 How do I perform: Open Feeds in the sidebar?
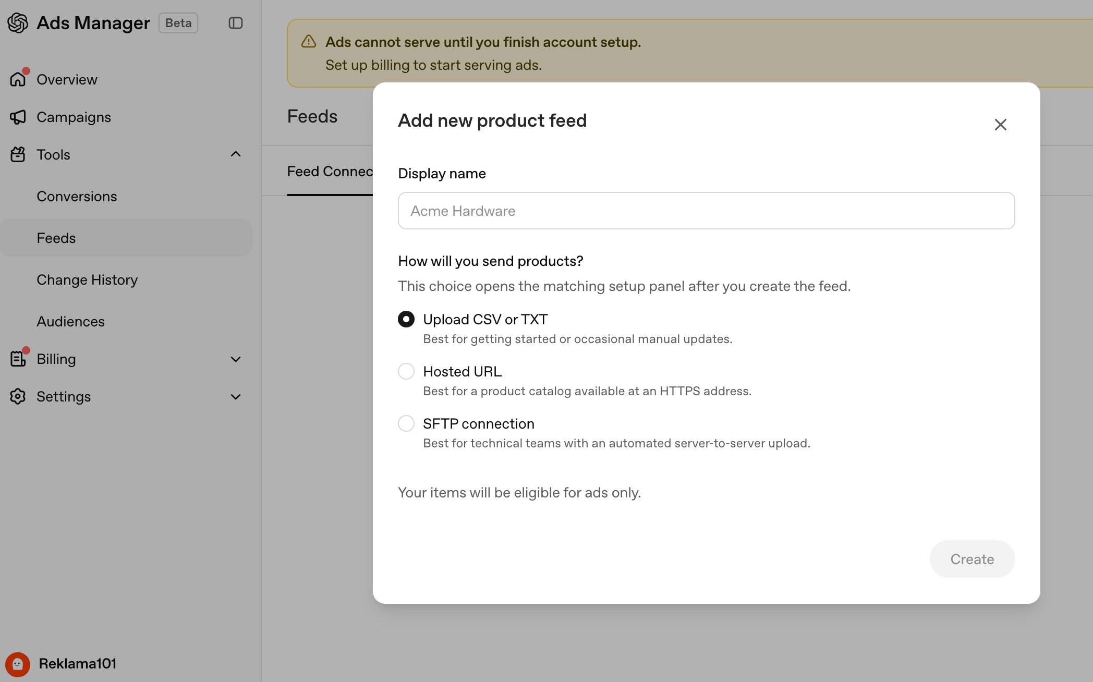click(x=126, y=238)
